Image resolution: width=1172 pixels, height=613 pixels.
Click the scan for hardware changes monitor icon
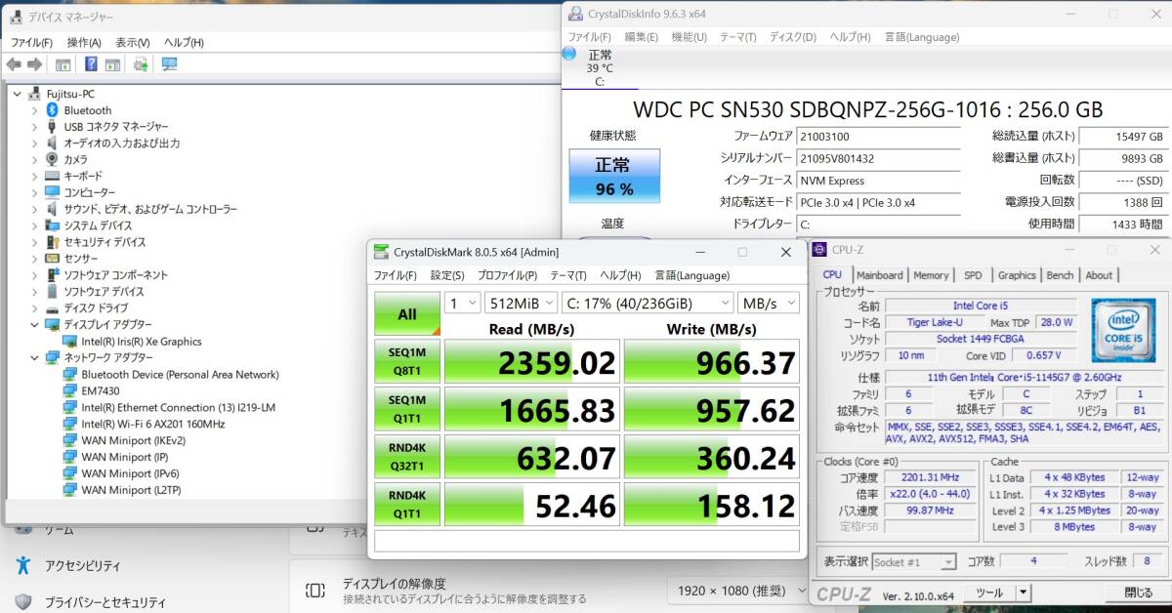[169, 64]
